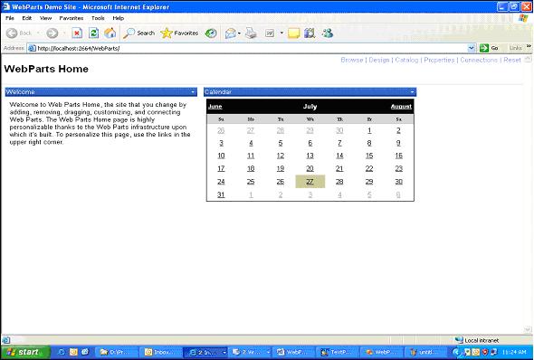Open the File menu
534x360 pixels.
pos(10,18)
